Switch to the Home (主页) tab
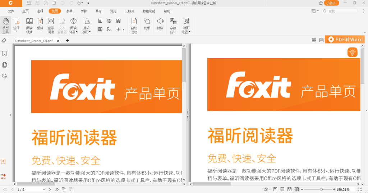 [x=26, y=11]
